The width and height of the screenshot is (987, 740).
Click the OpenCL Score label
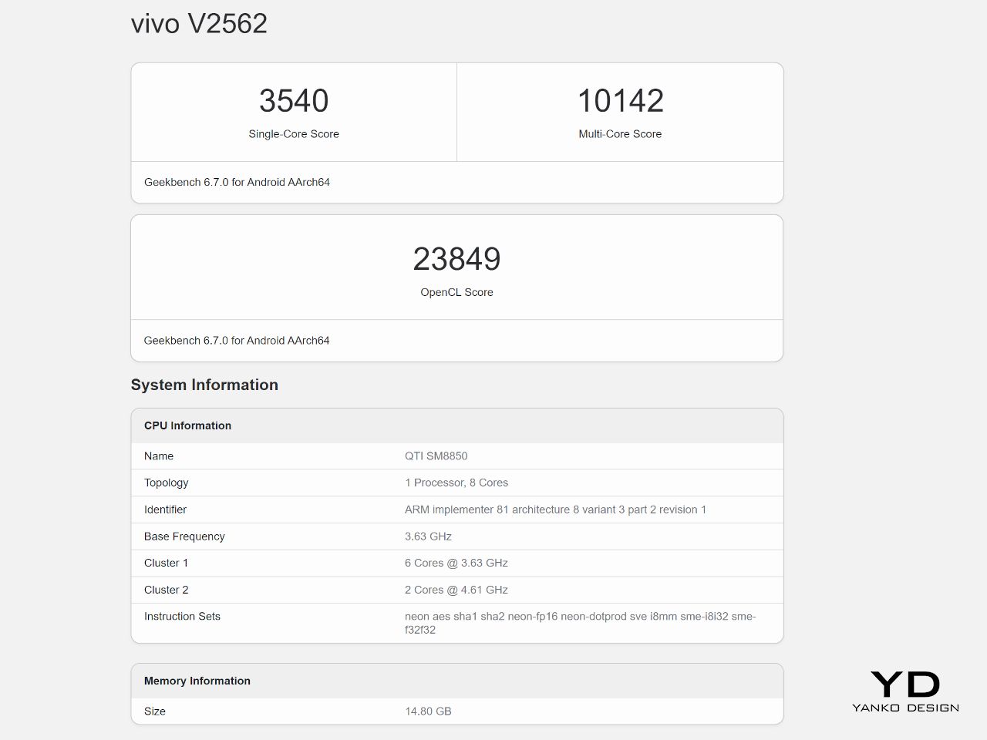click(456, 292)
